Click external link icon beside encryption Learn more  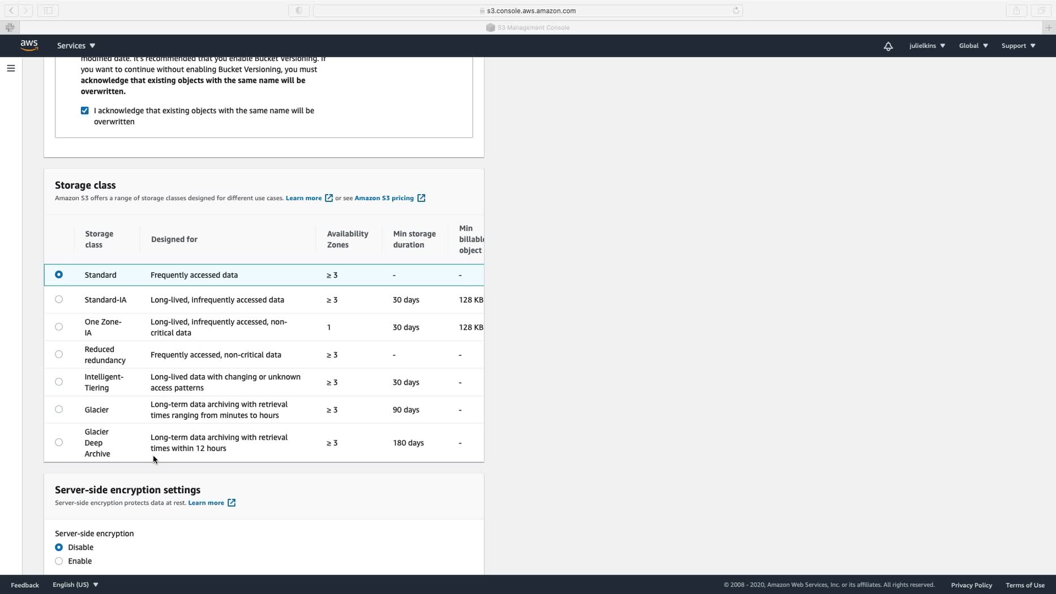click(x=231, y=503)
